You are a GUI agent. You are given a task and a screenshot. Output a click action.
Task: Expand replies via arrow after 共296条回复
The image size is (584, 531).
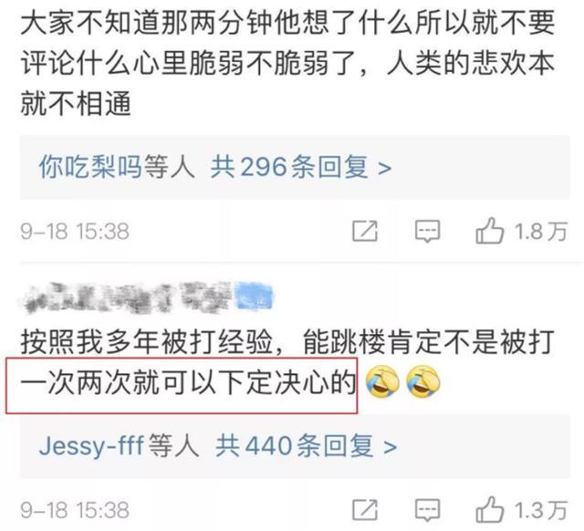point(384,168)
